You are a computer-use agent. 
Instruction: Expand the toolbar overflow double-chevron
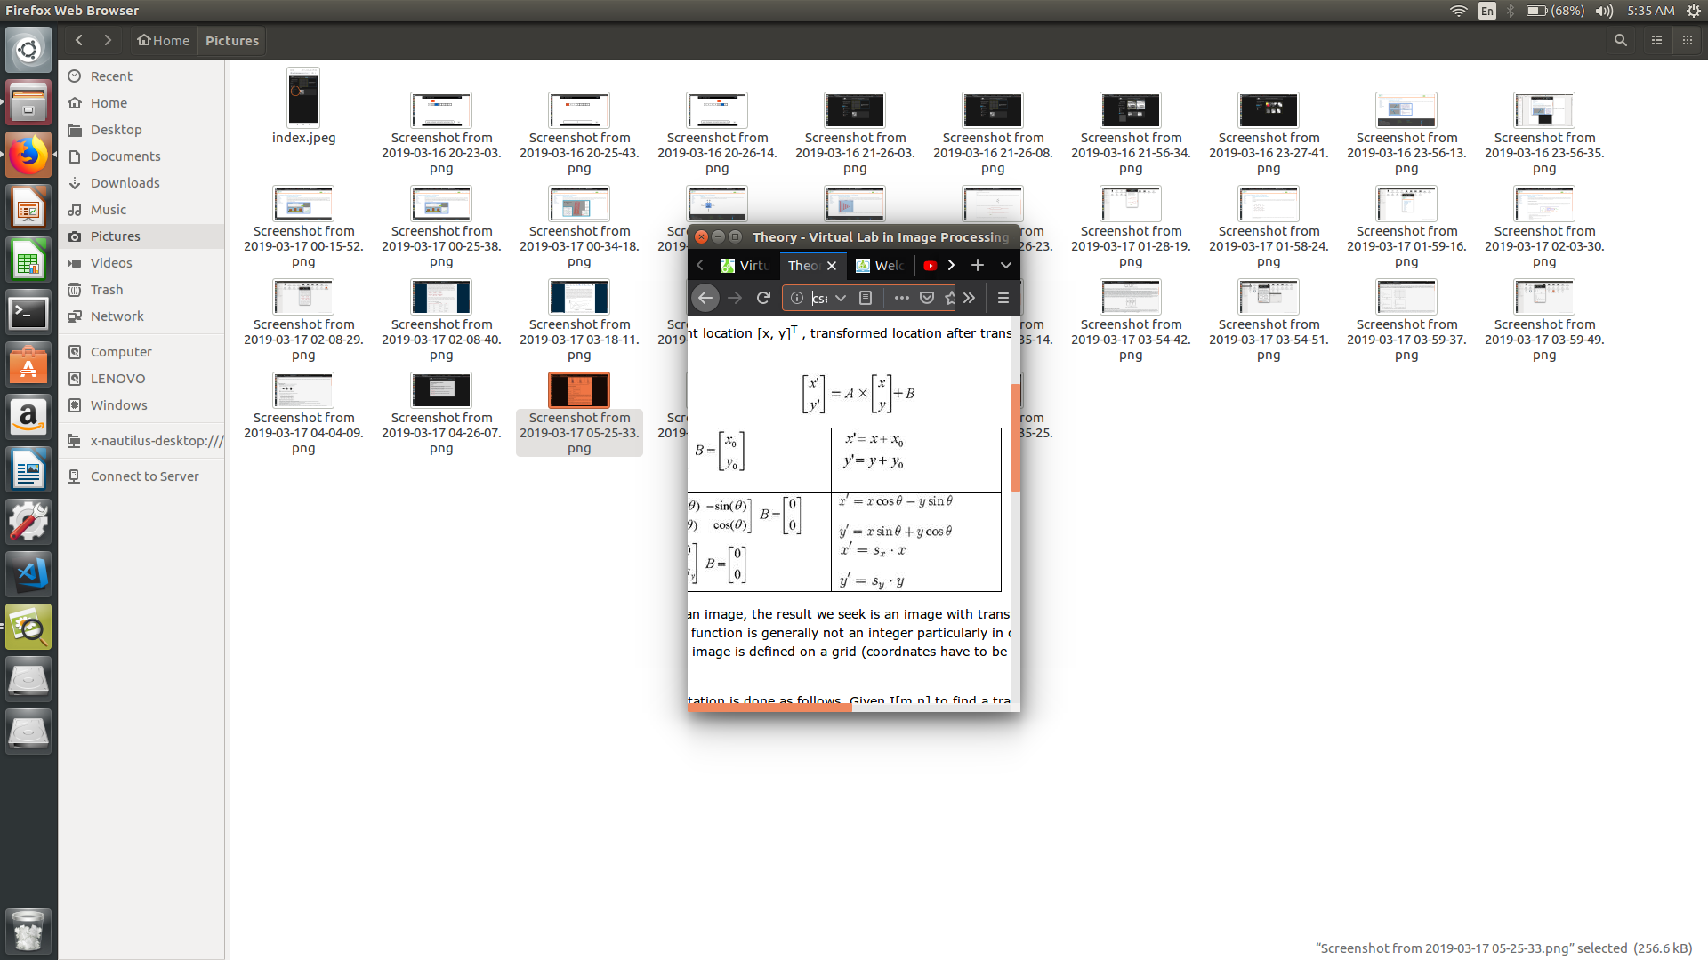[969, 298]
